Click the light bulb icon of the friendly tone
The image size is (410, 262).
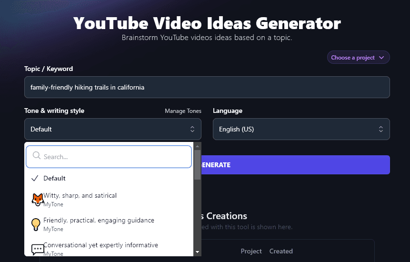[36, 225]
